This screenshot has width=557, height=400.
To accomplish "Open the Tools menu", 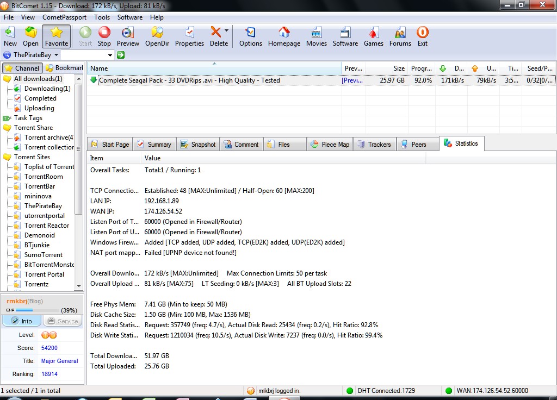I will click(102, 17).
